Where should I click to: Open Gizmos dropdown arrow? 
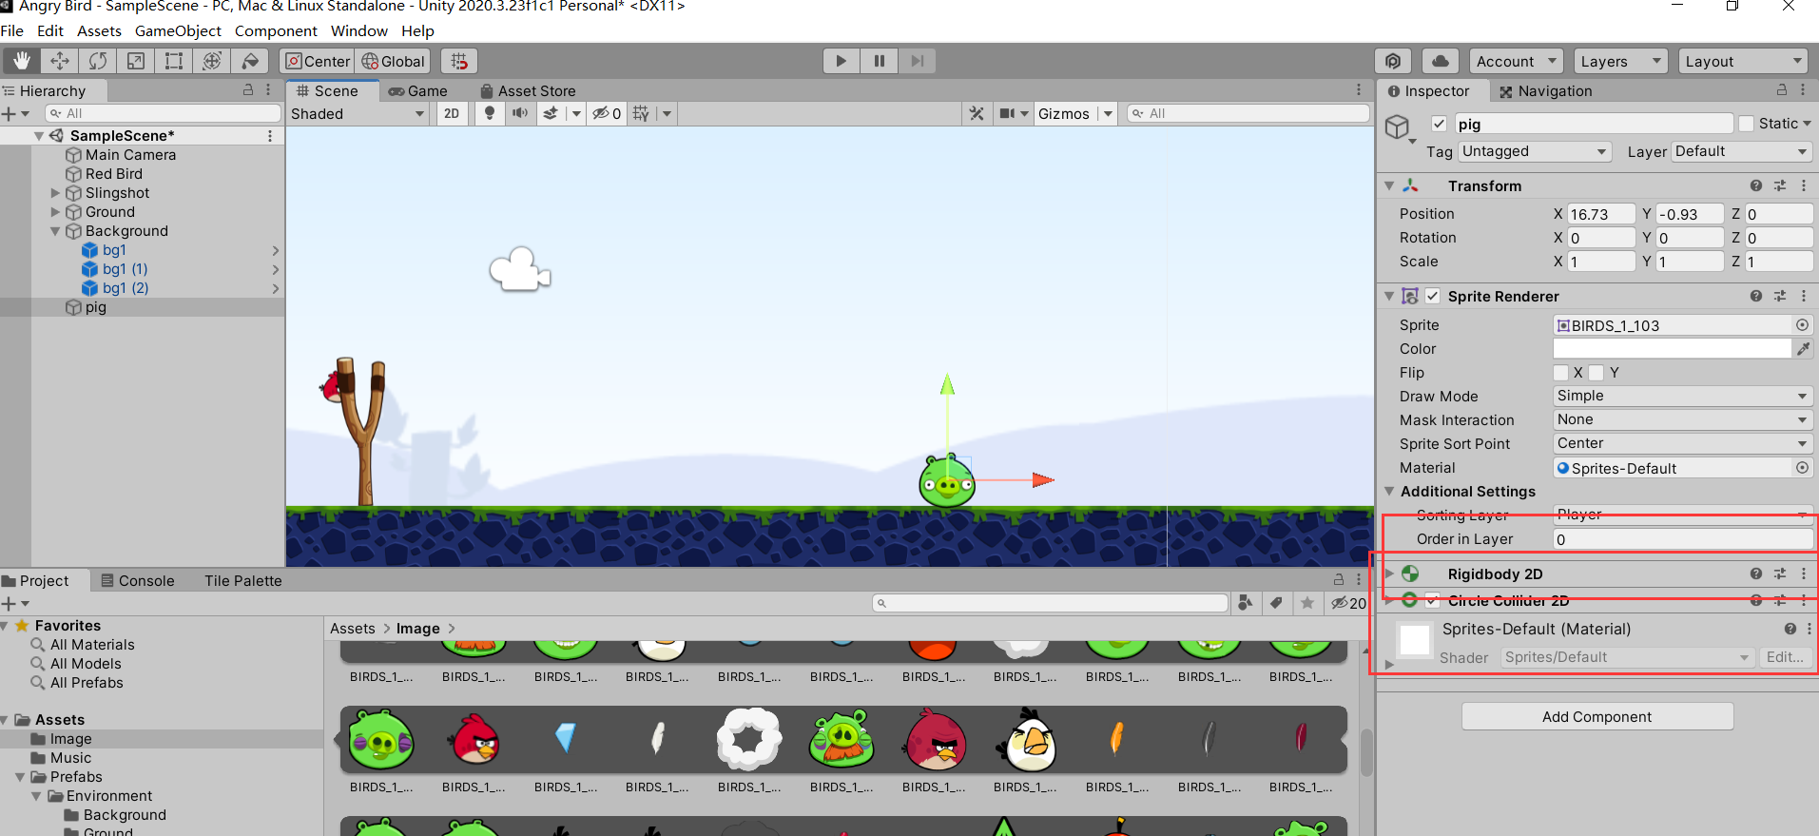[1108, 113]
